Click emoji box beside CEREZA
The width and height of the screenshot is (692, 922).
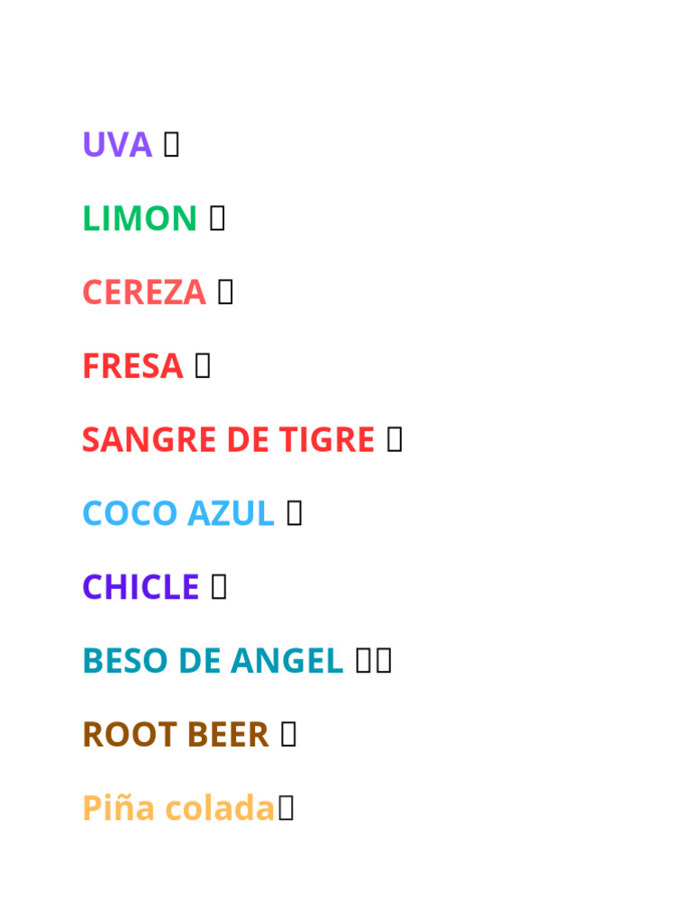click(x=225, y=292)
